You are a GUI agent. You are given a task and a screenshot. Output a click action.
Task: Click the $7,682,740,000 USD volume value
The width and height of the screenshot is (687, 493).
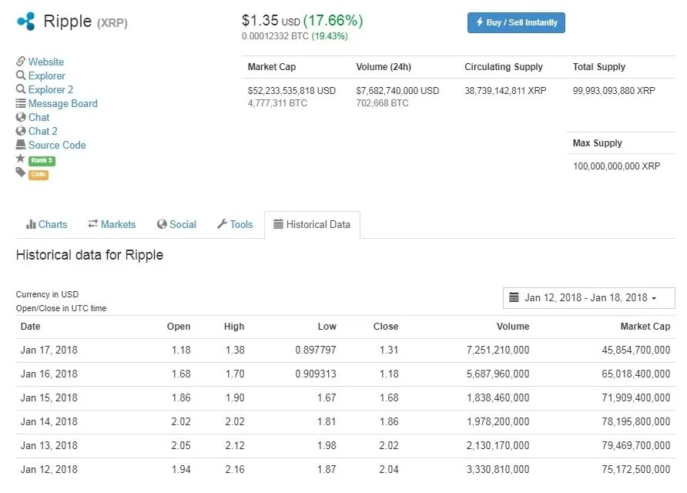pos(397,91)
